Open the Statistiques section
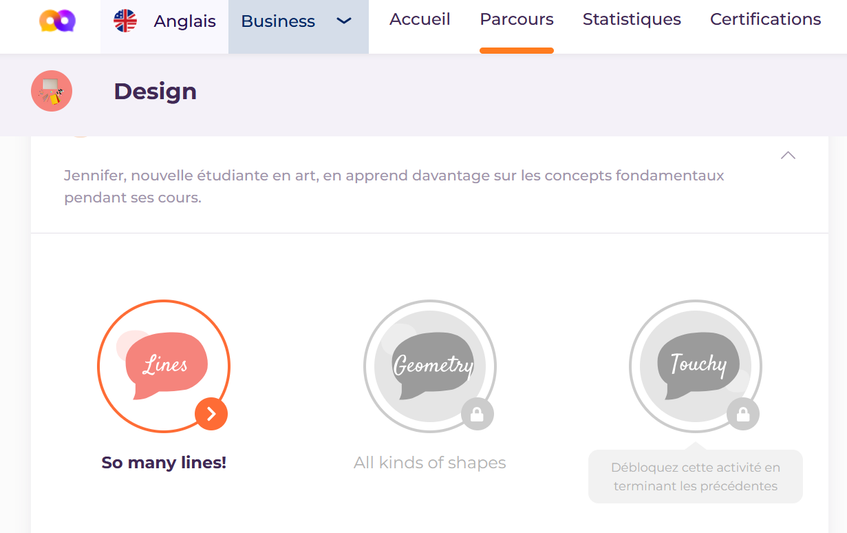847x533 pixels. 632,19
